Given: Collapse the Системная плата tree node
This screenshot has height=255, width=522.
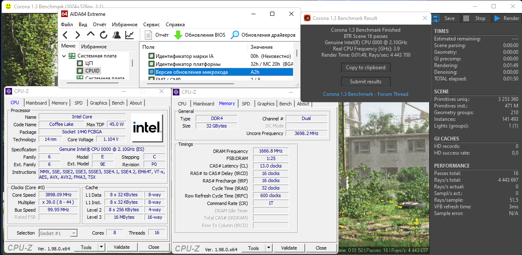Looking at the screenshot, I should pos(64,56).
